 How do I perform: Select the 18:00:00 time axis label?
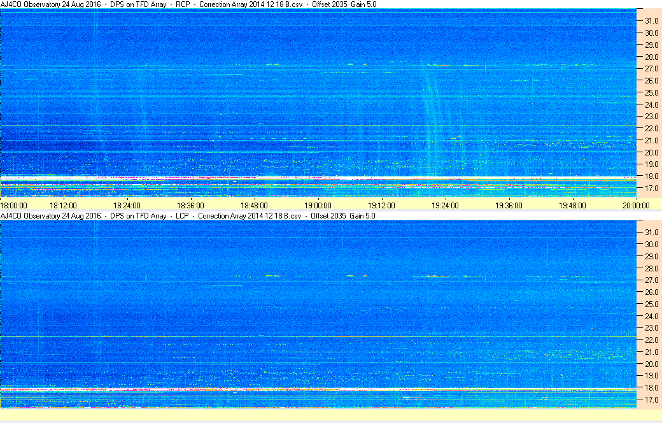pos(14,206)
